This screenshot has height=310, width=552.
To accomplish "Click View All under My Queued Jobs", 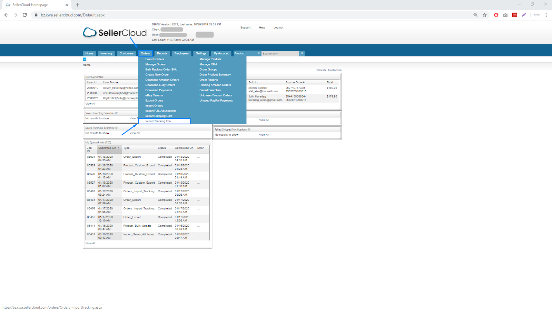I will [90, 244].
